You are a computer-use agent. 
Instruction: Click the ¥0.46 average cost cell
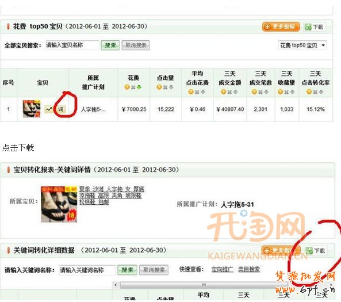(197, 109)
